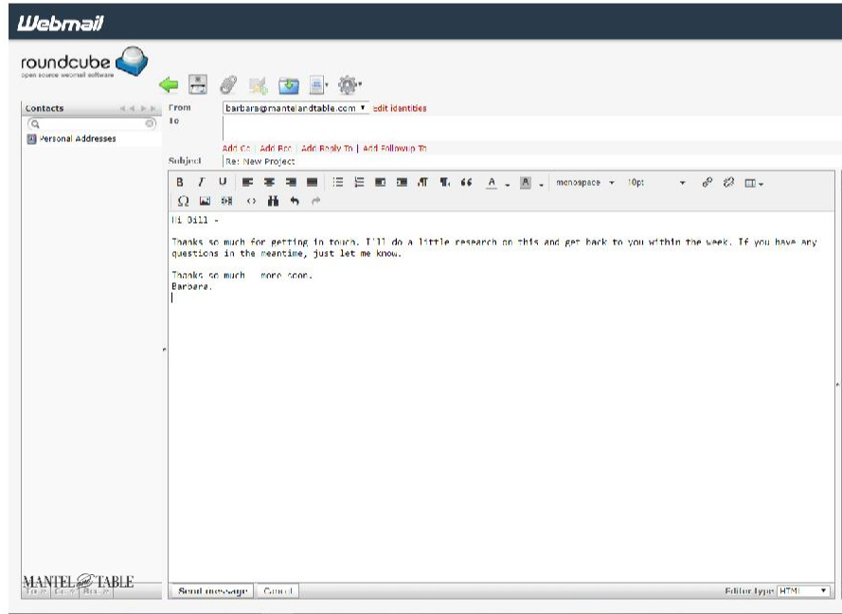Undo the last edit
Screen dimensions: 842x614
[x=295, y=201]
